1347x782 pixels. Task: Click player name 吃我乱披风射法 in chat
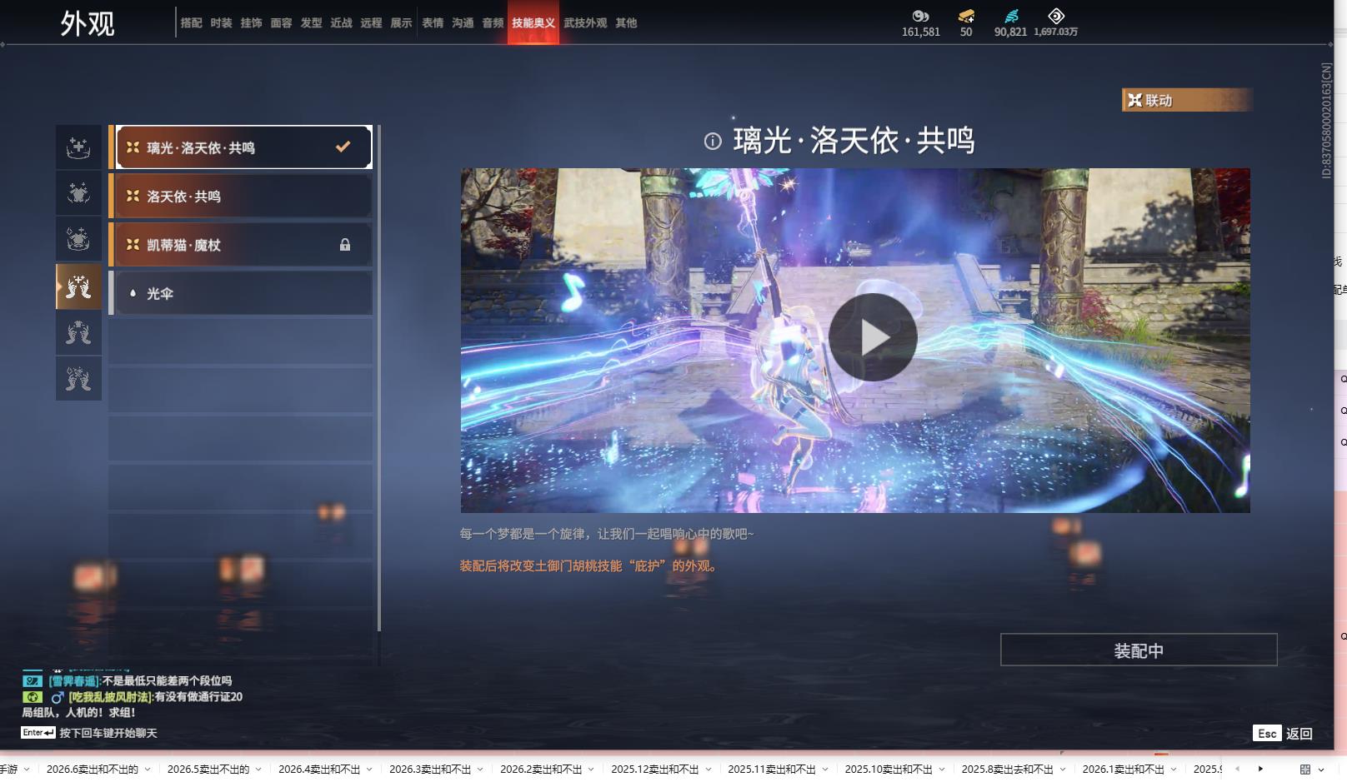tap(110, 697)
